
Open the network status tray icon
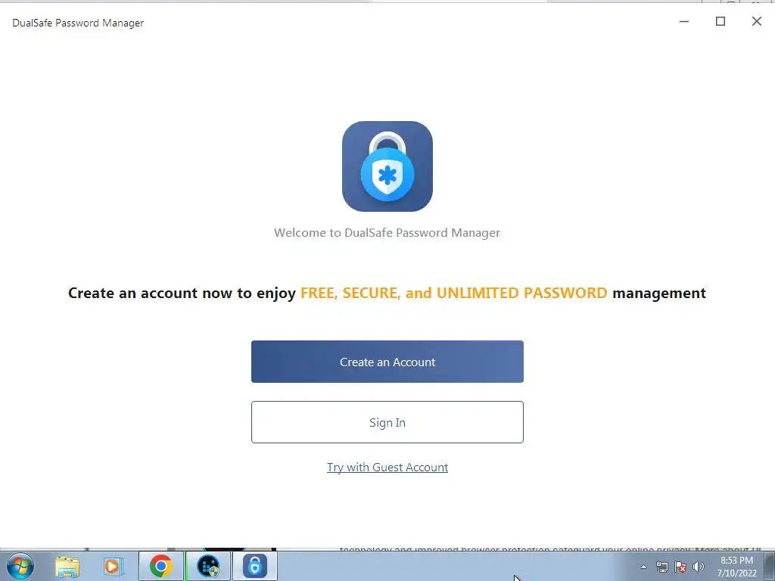pyautogui.click(x=661, y=567)
